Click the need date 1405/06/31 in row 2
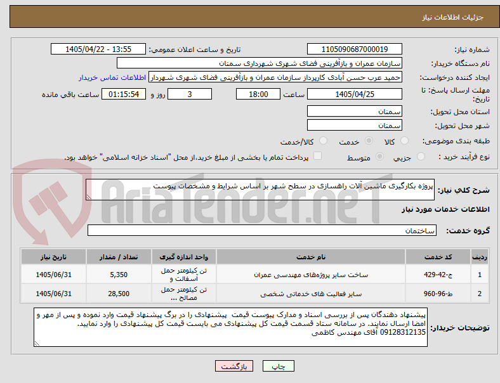The image size is (500, 383). (53, 294)
